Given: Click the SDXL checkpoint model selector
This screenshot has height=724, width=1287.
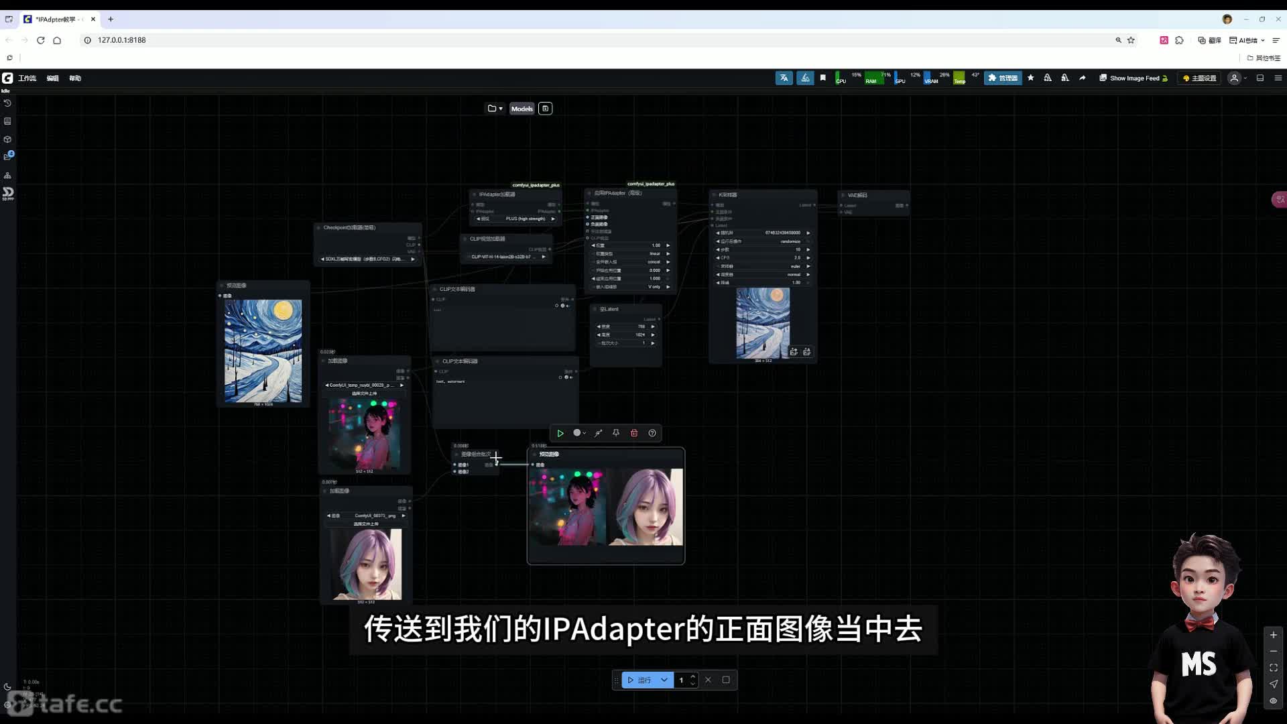Looking at the screenshot, I should [368, 259].
